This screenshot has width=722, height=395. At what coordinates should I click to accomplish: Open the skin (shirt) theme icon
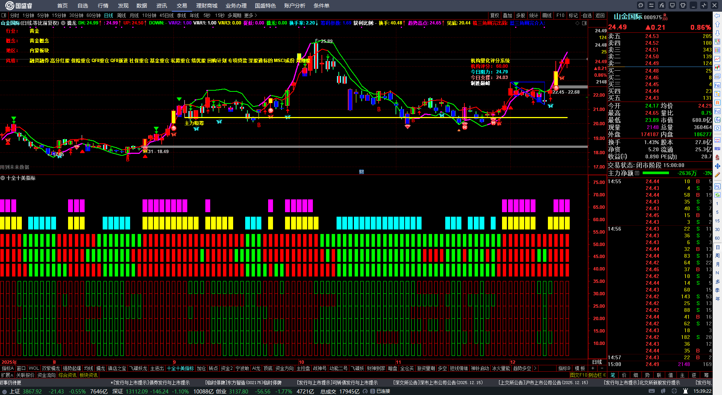(683, 5)
